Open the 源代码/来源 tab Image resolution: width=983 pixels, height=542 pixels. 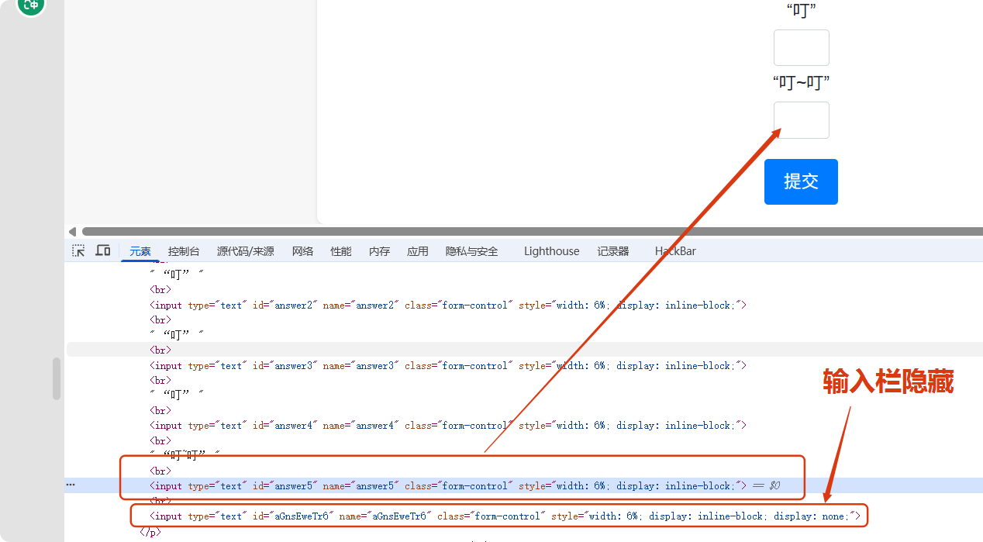pos(245,251)
